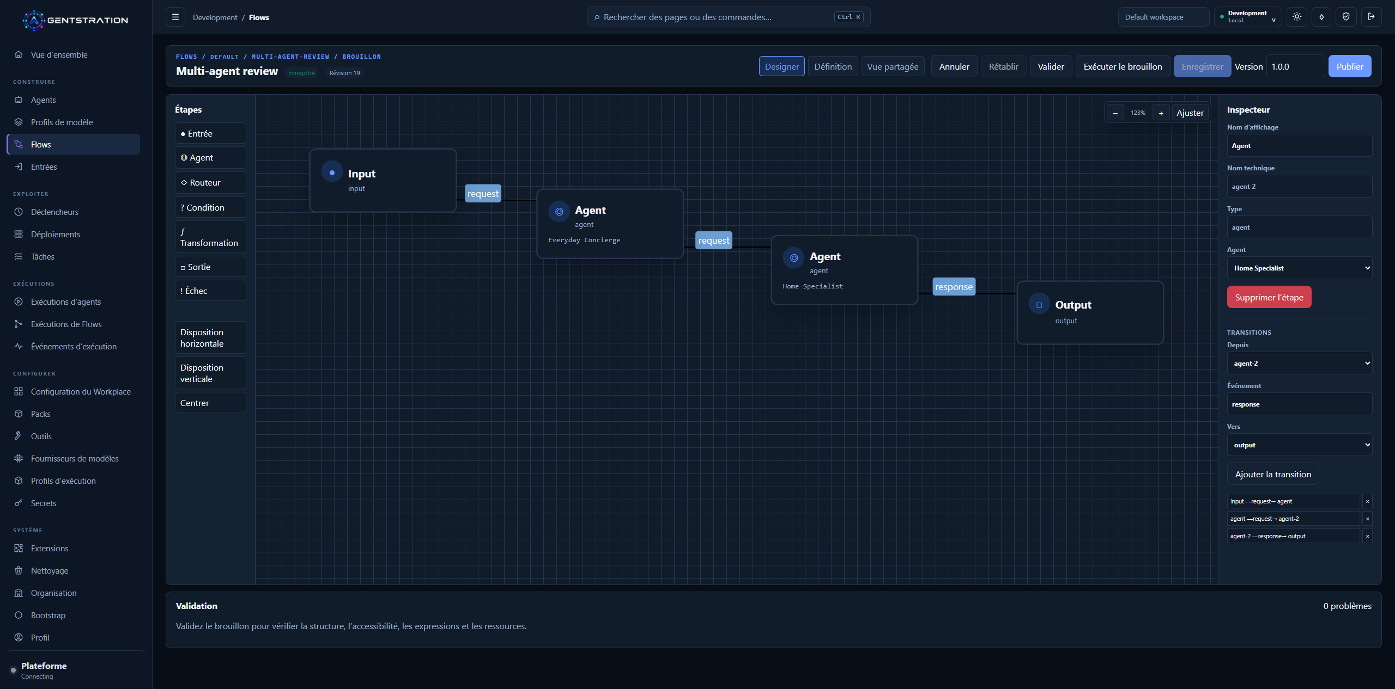Add a Transformation step from palette
This screenshot has width=1395, height=689.
[x=210, y=237]
